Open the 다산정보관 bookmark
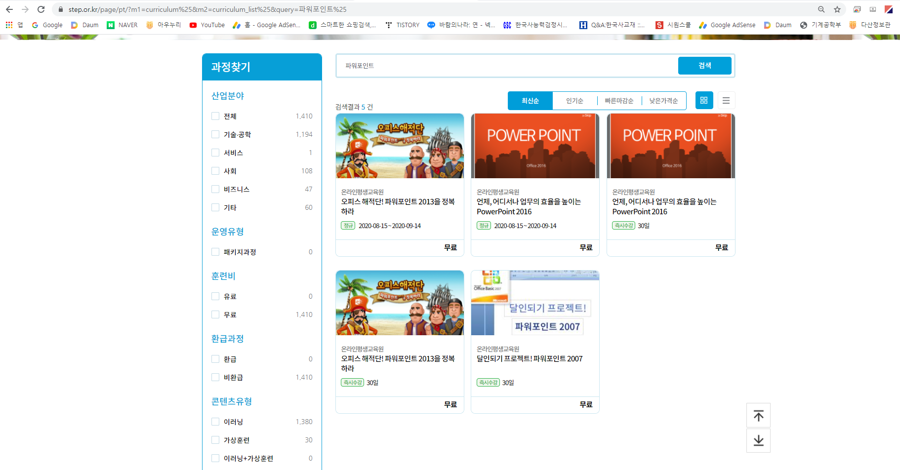Viewport: 900px width, 470px height. pos(870,25)
